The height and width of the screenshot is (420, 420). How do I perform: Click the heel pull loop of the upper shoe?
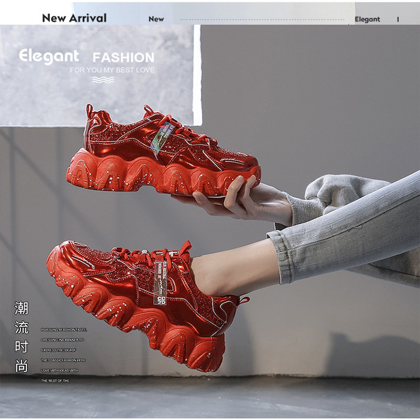click(90, 111)
